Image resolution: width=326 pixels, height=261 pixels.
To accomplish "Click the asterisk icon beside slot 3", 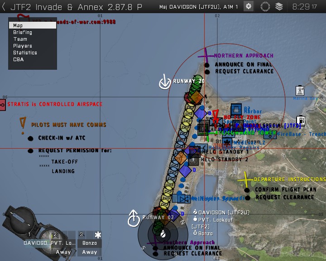I will click(98, 235).
